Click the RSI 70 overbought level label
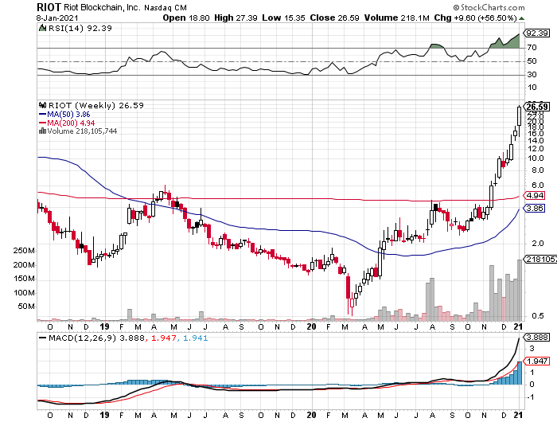The width and height of the screenshot is (557, 422). [x=532, y=47]
